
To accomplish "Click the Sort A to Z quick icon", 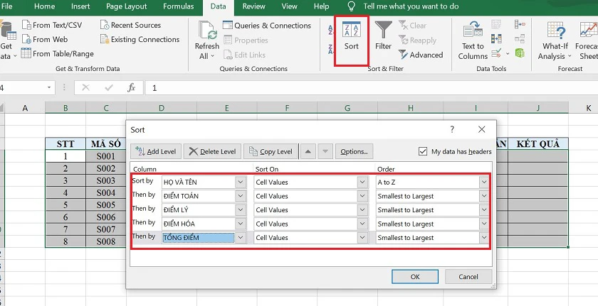I will pos(330,30).
